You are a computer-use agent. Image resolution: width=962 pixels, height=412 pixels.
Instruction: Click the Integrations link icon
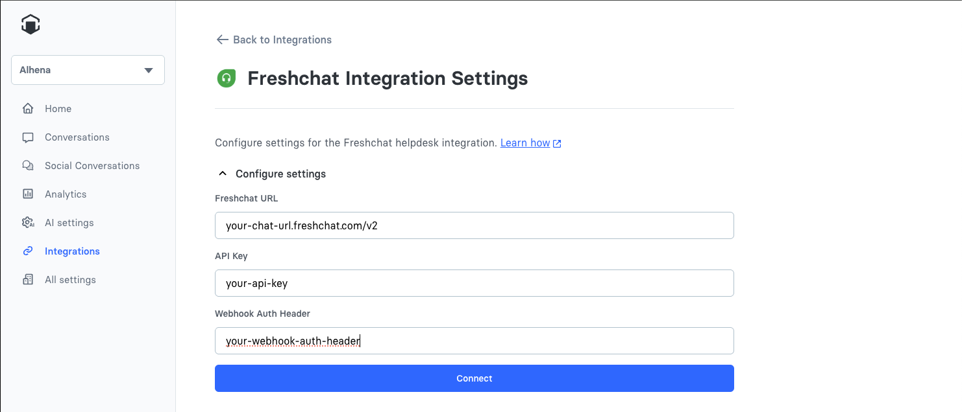click(28, 251)
